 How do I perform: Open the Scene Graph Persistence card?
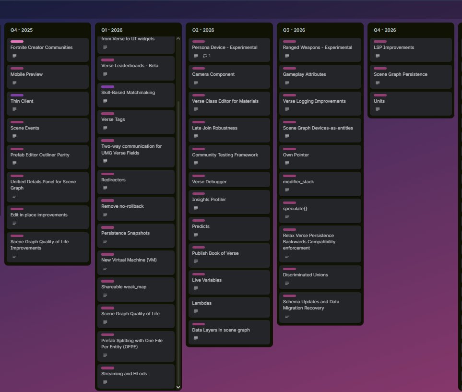tap(411, 77)
